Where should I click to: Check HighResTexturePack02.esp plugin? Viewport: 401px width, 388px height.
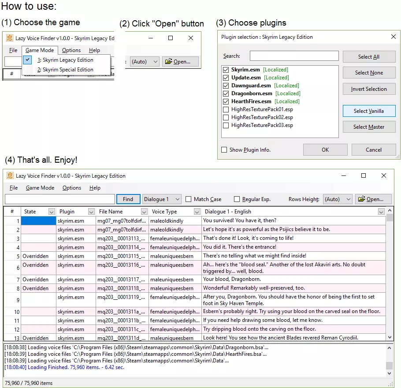(x=226, y=117)
